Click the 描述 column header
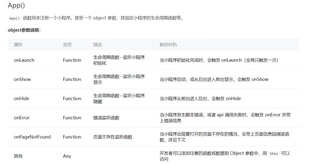This screenshot has width=314, height=164. click(x=98, y=45)
